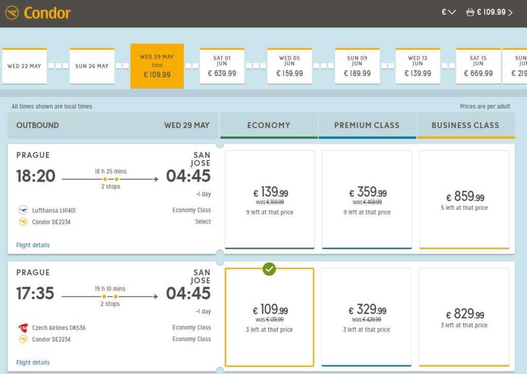The width and height of the screenshot is (527, 374).
Task: Click the 17:35 departure time
Action: point(35,293)
